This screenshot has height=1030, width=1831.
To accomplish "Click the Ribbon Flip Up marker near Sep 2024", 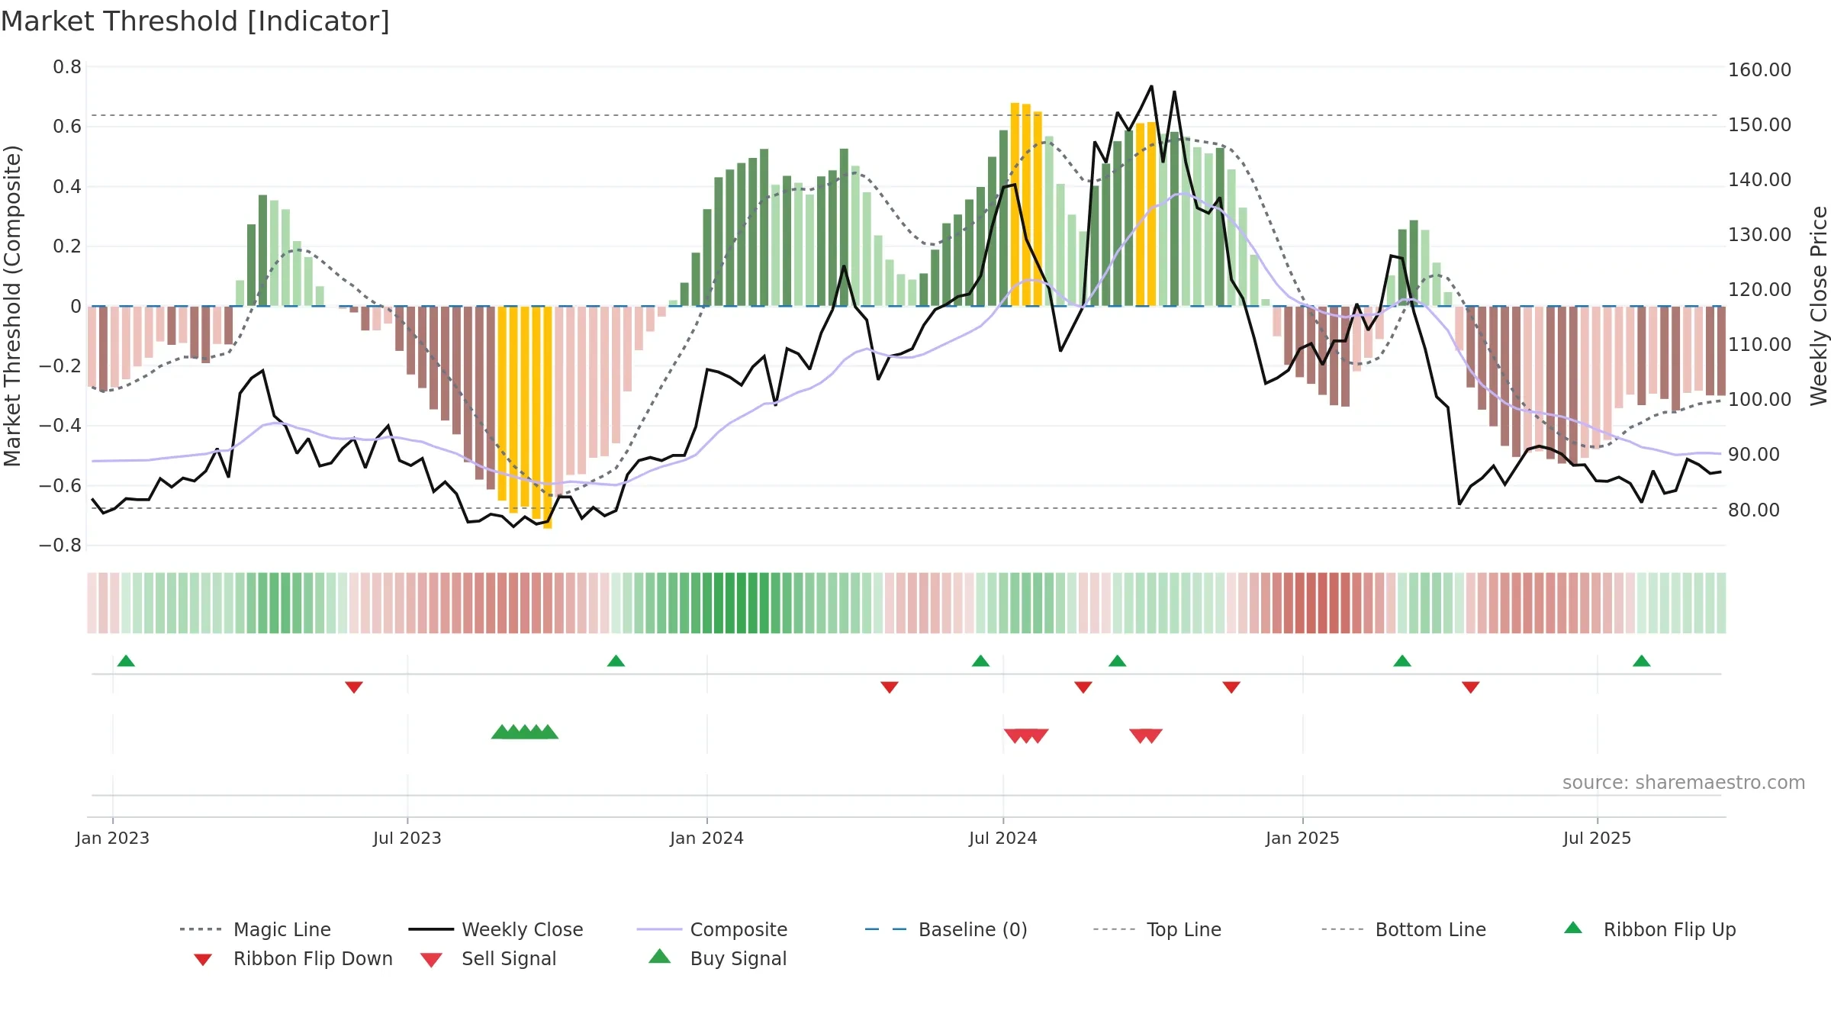I will tap(1117, 661).
